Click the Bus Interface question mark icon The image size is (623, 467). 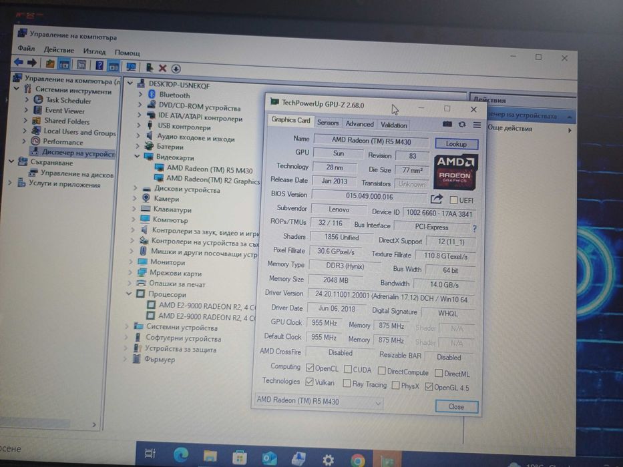point(474,228)
